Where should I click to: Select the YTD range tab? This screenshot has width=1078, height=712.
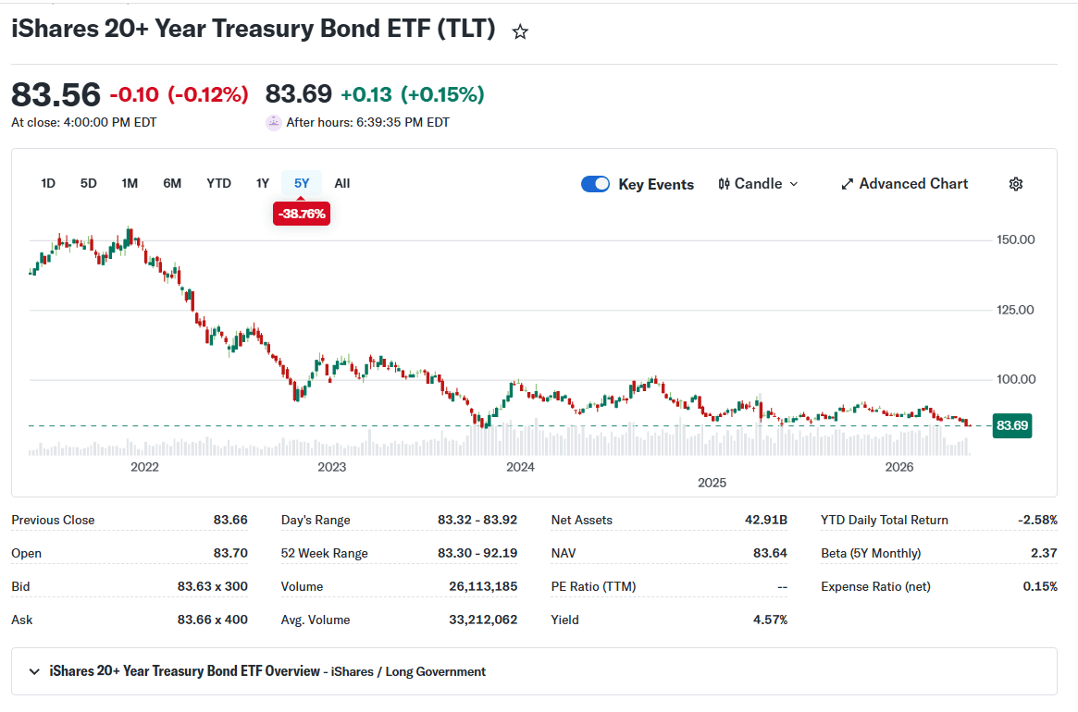[x=218, y=183]
